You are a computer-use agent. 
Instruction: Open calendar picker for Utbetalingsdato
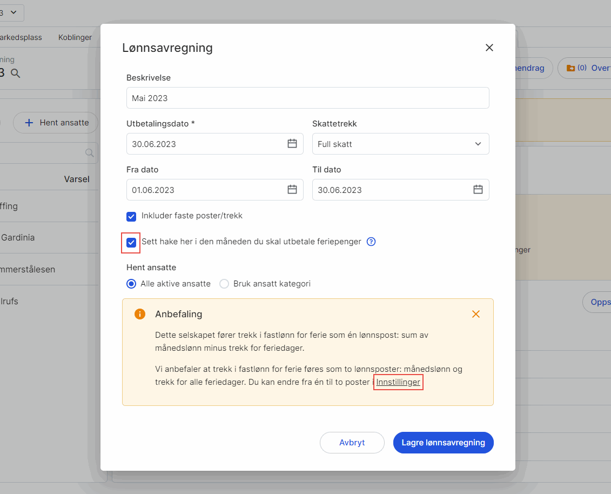click(292, 144)
